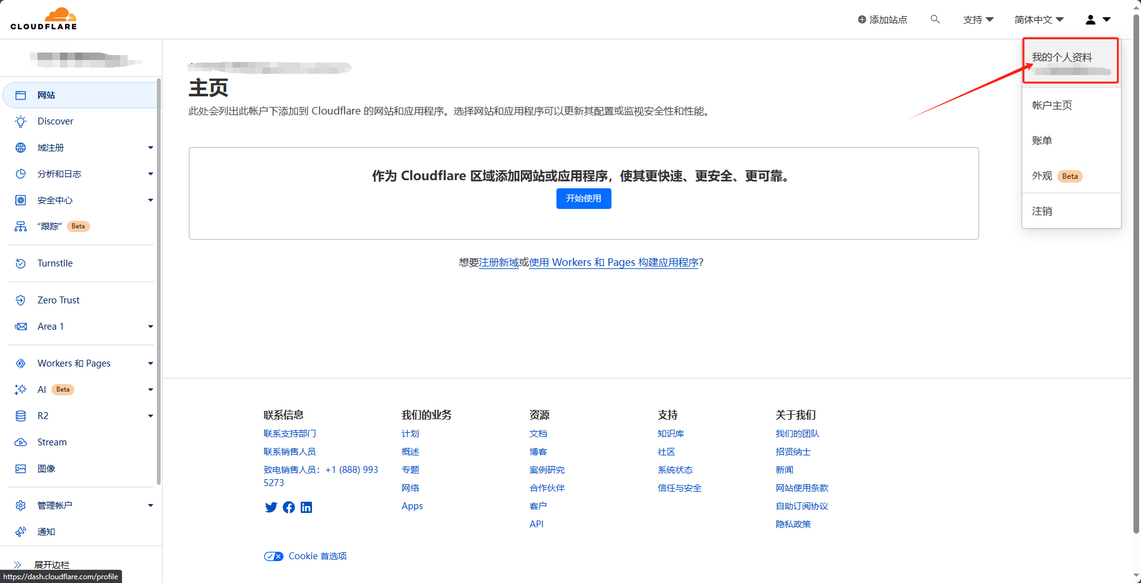
Task: Open the 我们的团队 footer link
Action: tap(798, 433)
